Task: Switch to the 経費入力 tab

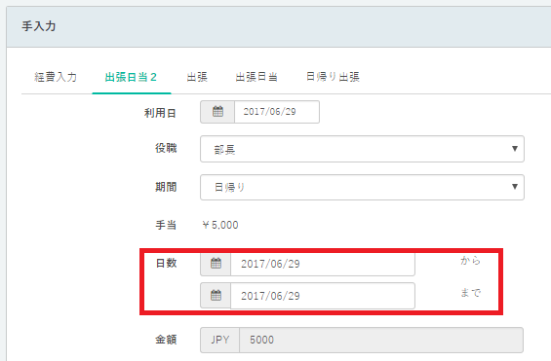Action: click(x=56, y=77)
